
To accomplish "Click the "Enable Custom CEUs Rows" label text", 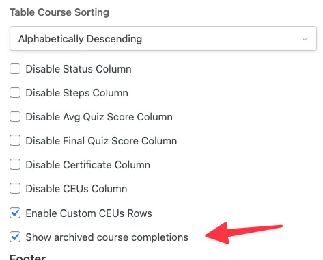I will pos(89,213).
